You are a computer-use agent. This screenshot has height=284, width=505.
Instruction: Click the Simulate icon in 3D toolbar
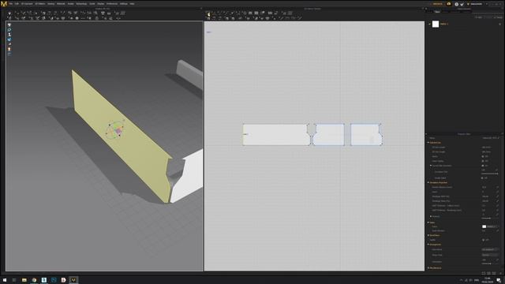coord(9,13)
